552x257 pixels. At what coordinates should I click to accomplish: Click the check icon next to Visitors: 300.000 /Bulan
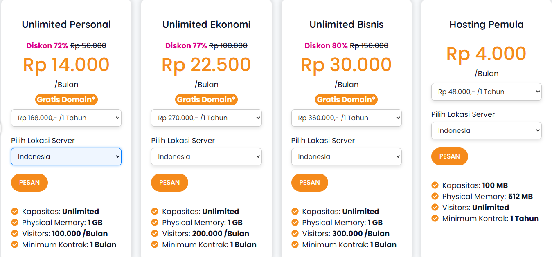click(295, 233)
